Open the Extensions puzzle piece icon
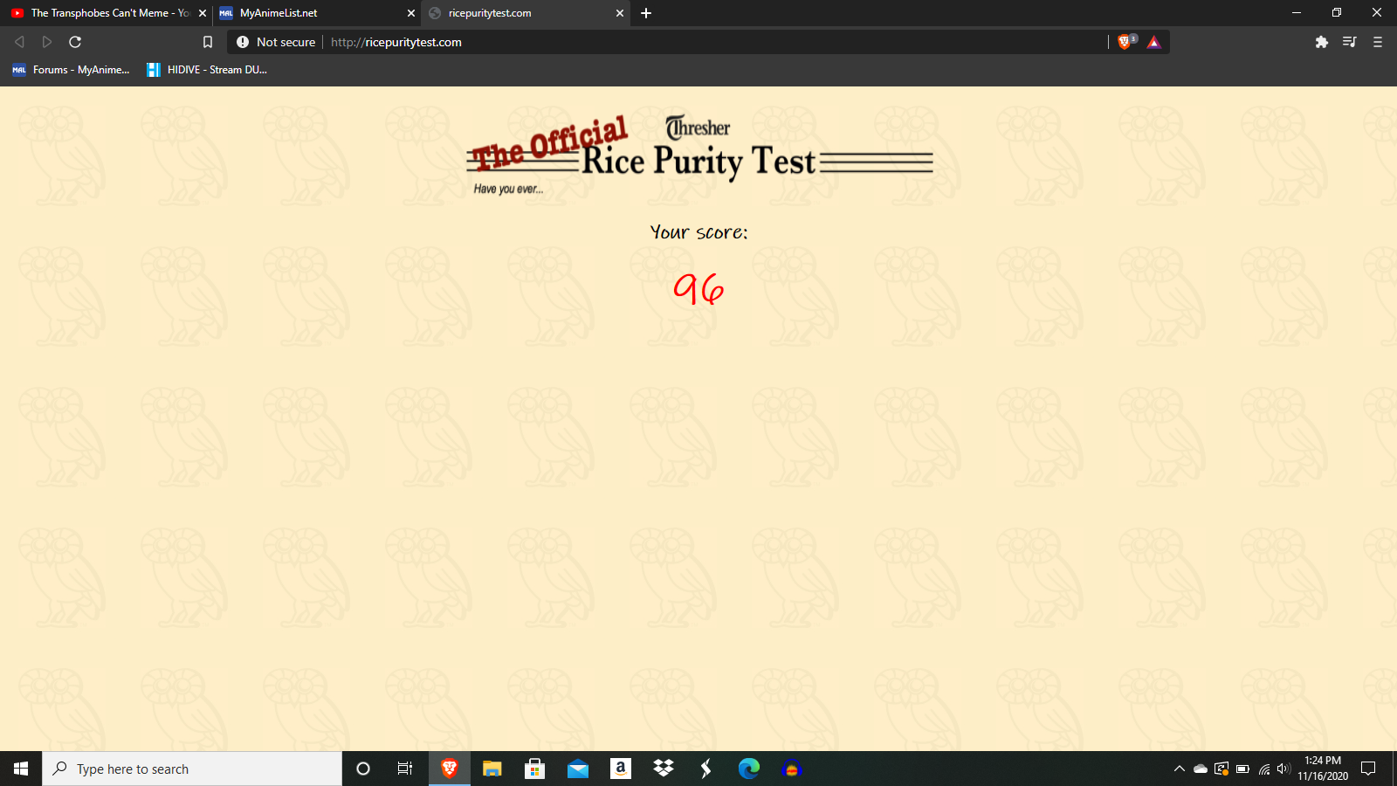Viewport: 1397px width, 786px height. click(x=1322, y=42)
